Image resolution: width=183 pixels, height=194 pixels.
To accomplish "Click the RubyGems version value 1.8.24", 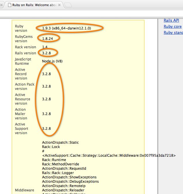I will (x=48, y=39).
